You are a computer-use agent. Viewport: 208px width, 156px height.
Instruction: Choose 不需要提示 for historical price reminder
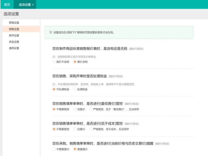54,149
